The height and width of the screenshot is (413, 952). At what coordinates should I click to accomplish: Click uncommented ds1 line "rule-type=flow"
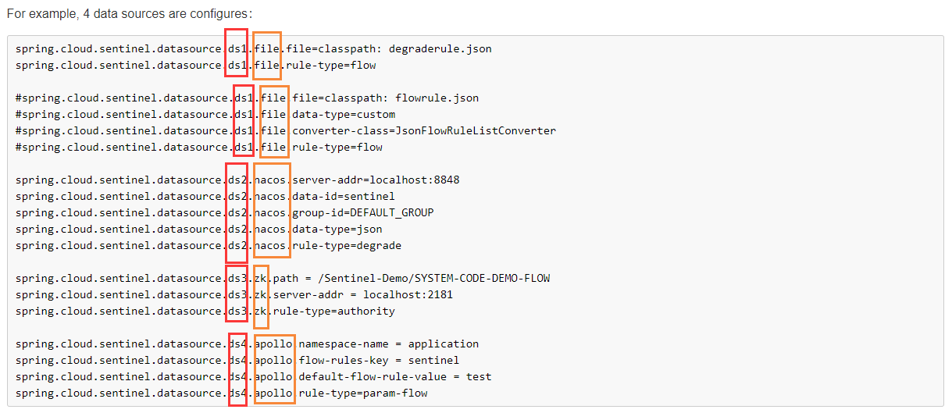pyautogui.click(x=195, y=66)
